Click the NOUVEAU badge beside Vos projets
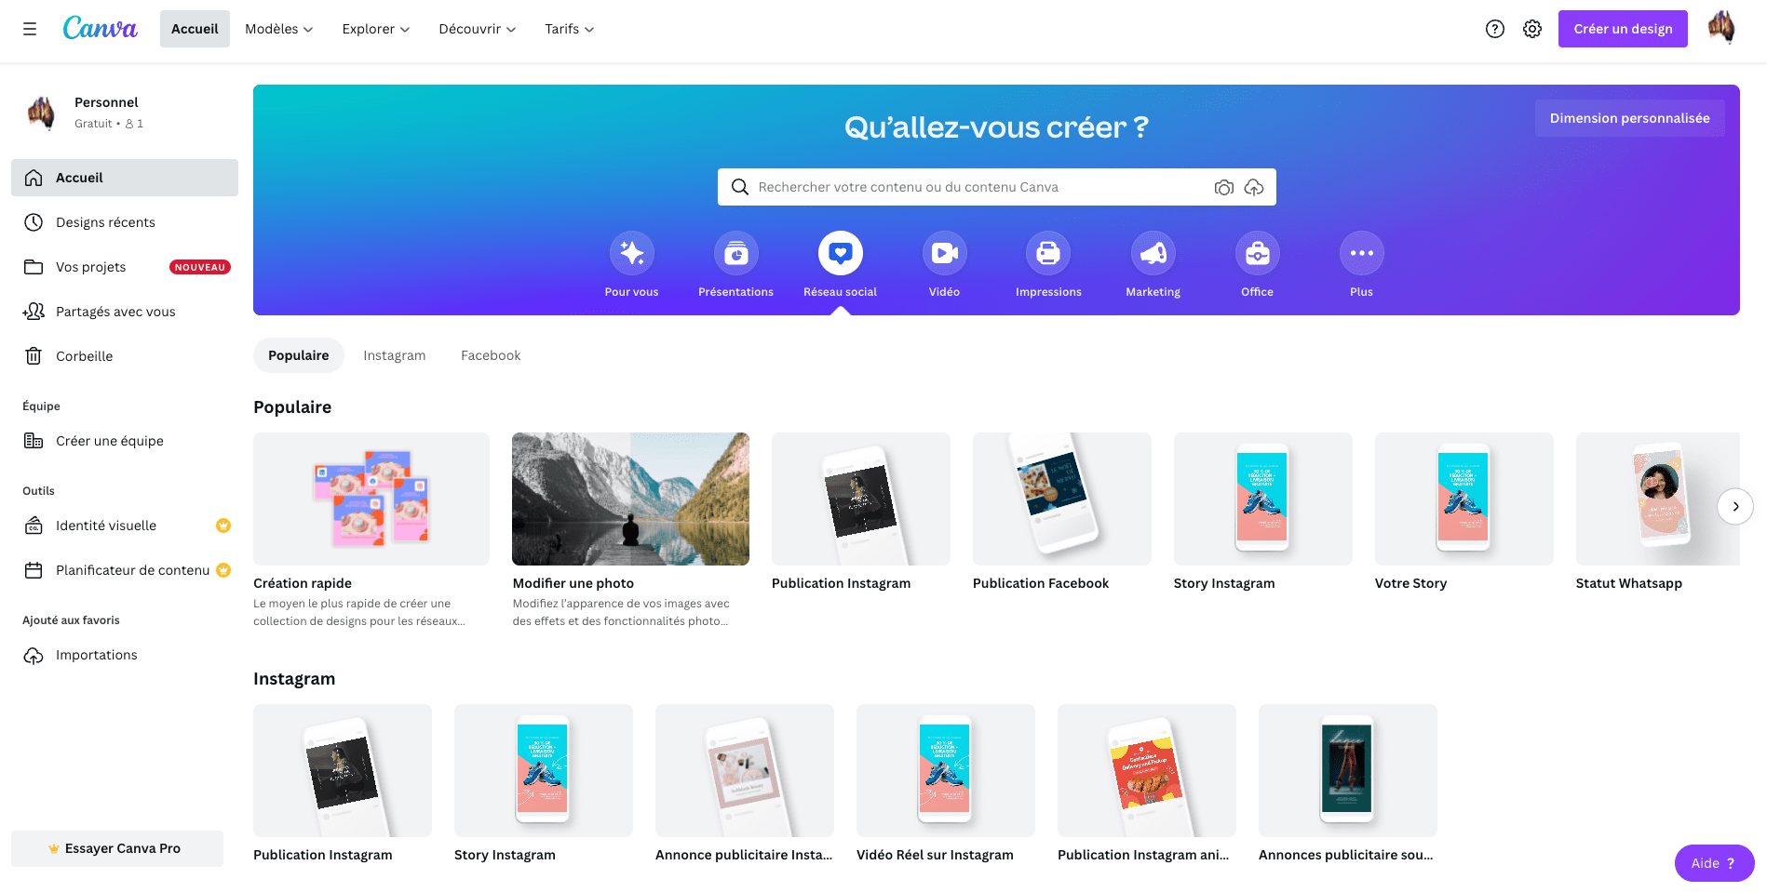The height and width of the screenshot is (892, 1767). pos(200,267)
